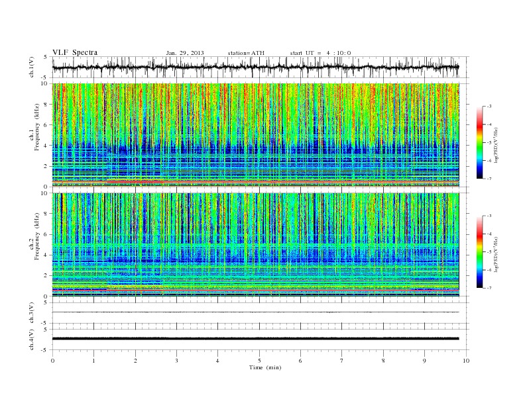Click time axis tick label "0"

click(x=52, y=361)
